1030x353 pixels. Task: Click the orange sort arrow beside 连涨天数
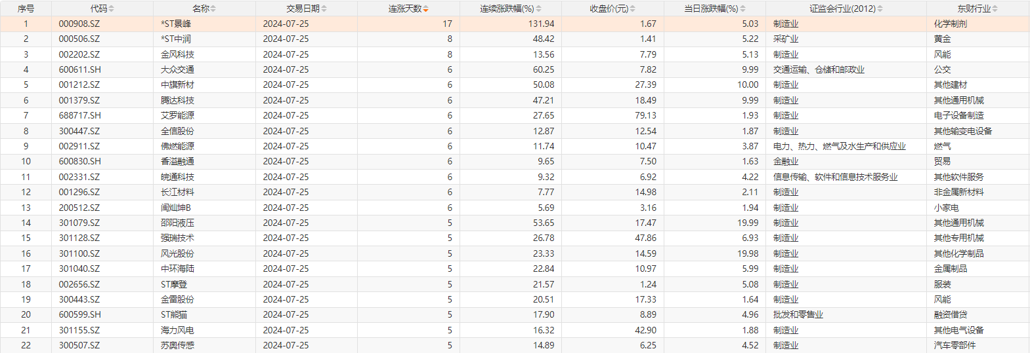tap(426, 9)
